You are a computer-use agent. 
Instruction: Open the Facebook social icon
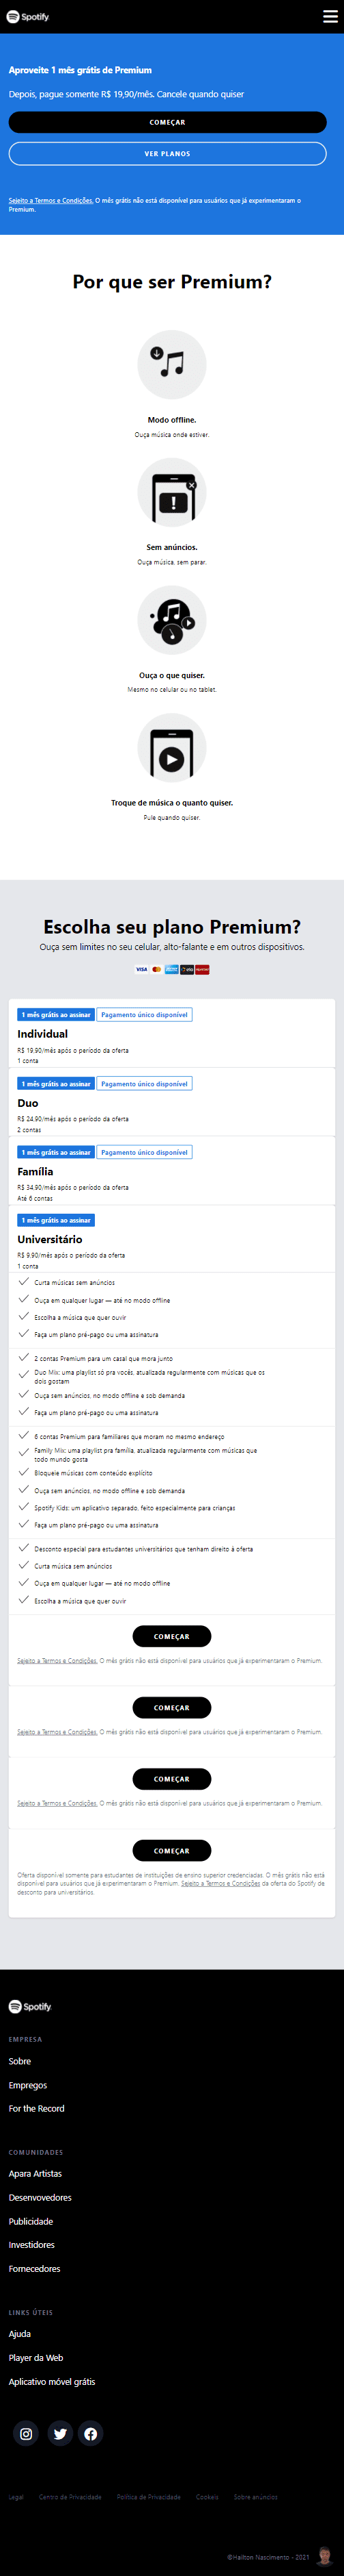(91, 2433)
